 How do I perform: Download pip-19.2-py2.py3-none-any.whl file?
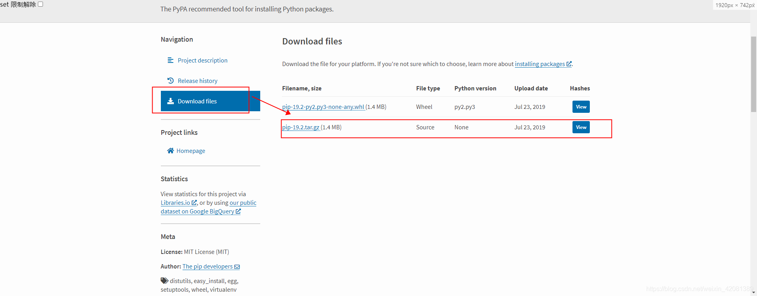[323, 107]
